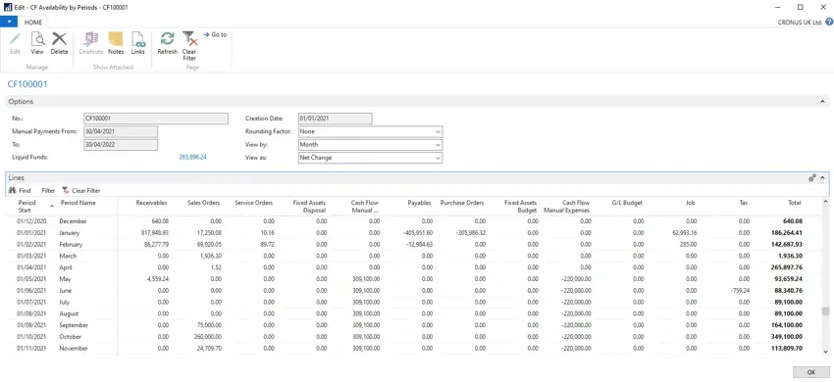Click the G/L Budget column header

[627, 203]
